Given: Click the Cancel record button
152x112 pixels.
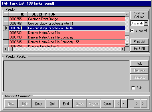Looking at the screenshot, I should pos(93,104).
